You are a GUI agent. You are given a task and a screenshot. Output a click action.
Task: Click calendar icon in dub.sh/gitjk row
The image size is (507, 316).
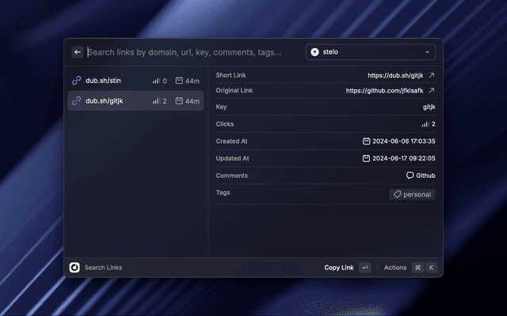179,101
